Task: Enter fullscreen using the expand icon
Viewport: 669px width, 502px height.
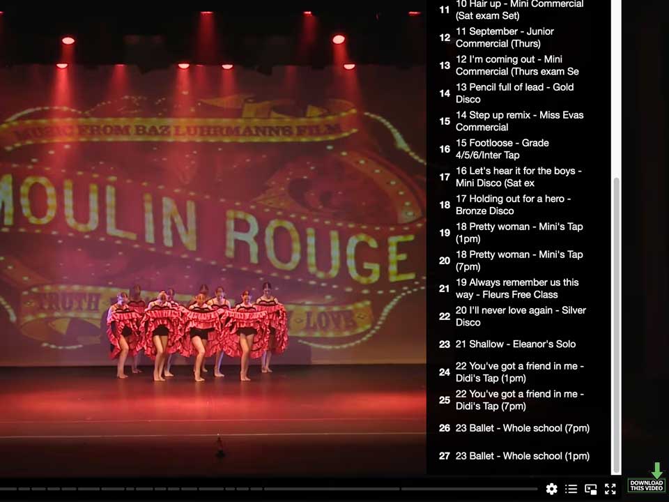Action: [610, 489]
